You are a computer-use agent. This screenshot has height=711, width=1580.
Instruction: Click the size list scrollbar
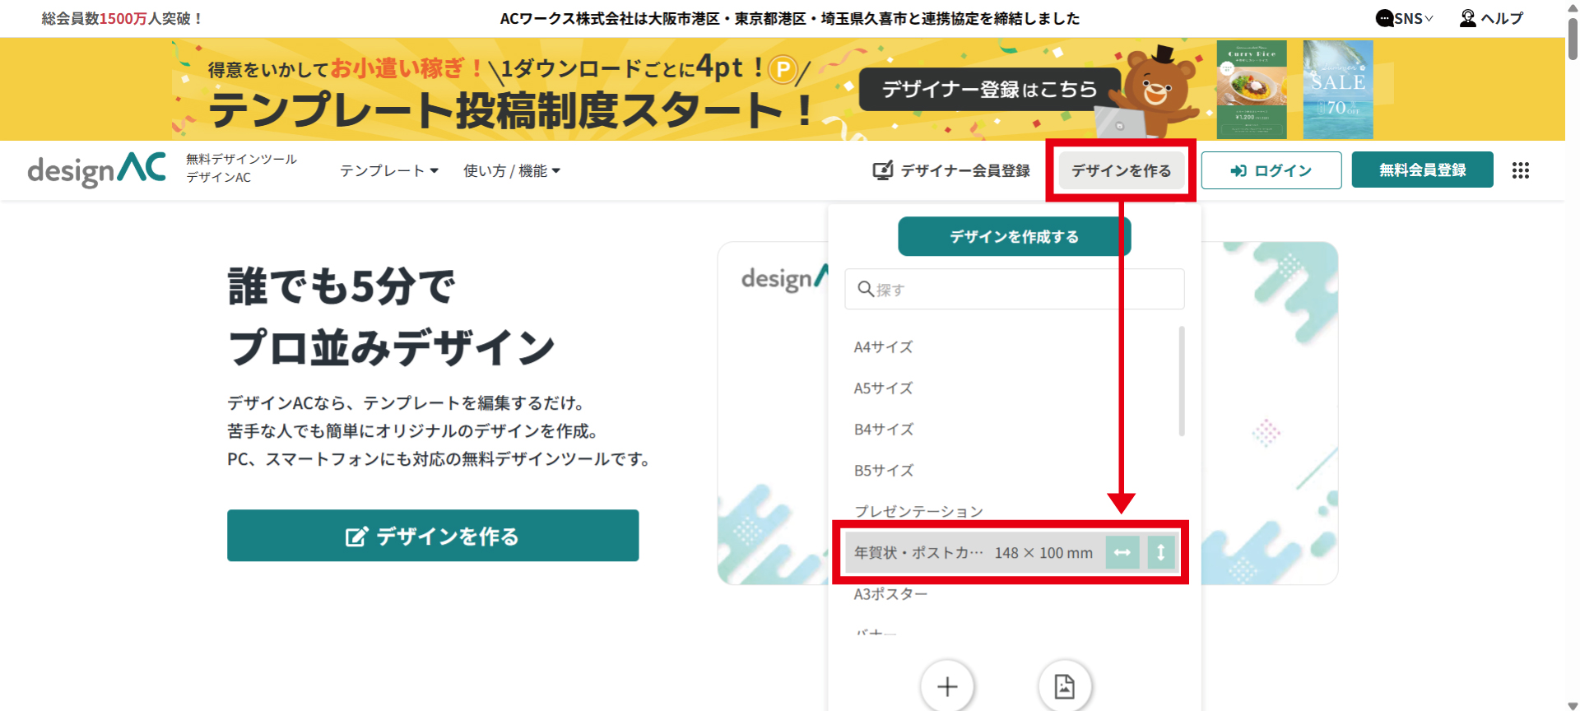point(1182,381)
